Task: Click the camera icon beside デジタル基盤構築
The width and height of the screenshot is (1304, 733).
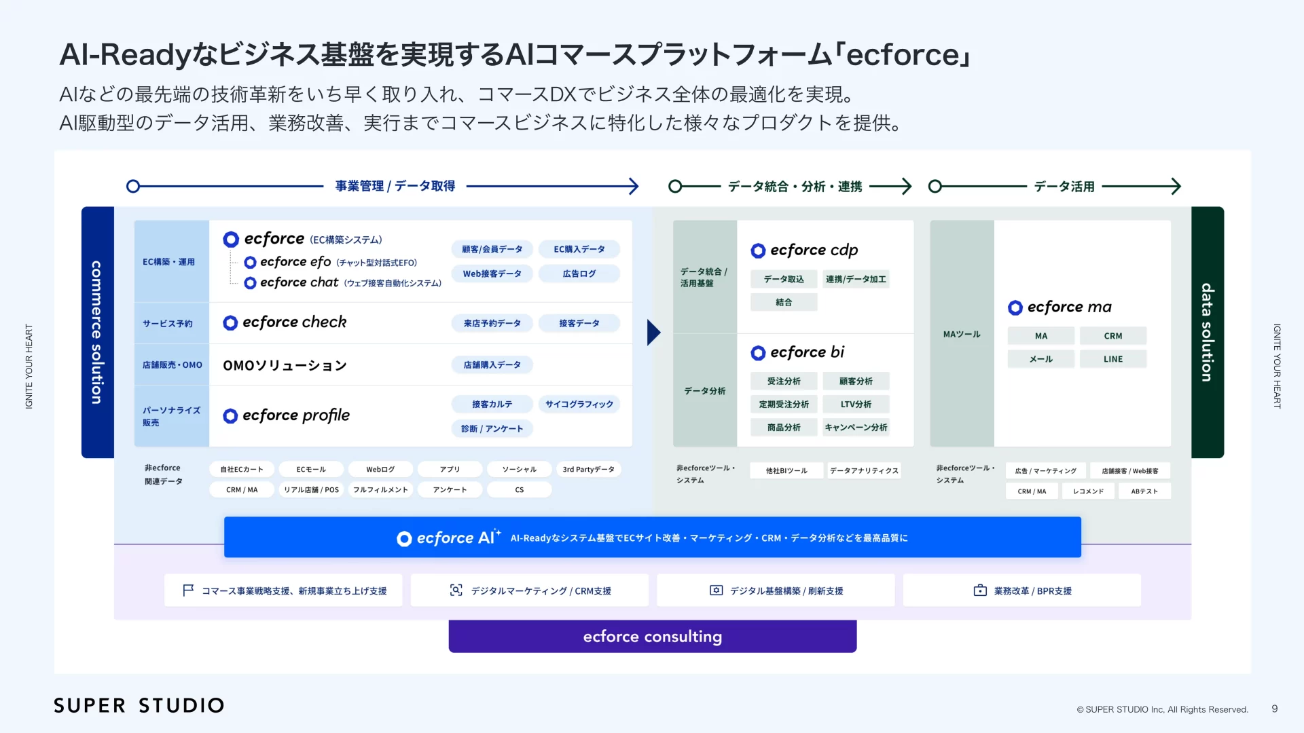Action: tap(716, 590)
